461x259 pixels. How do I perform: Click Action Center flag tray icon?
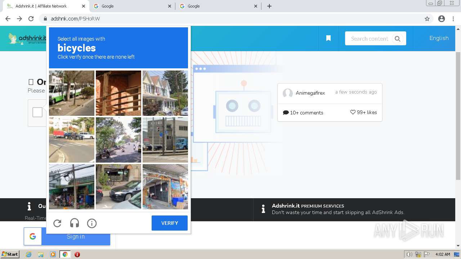pos(427,254)
